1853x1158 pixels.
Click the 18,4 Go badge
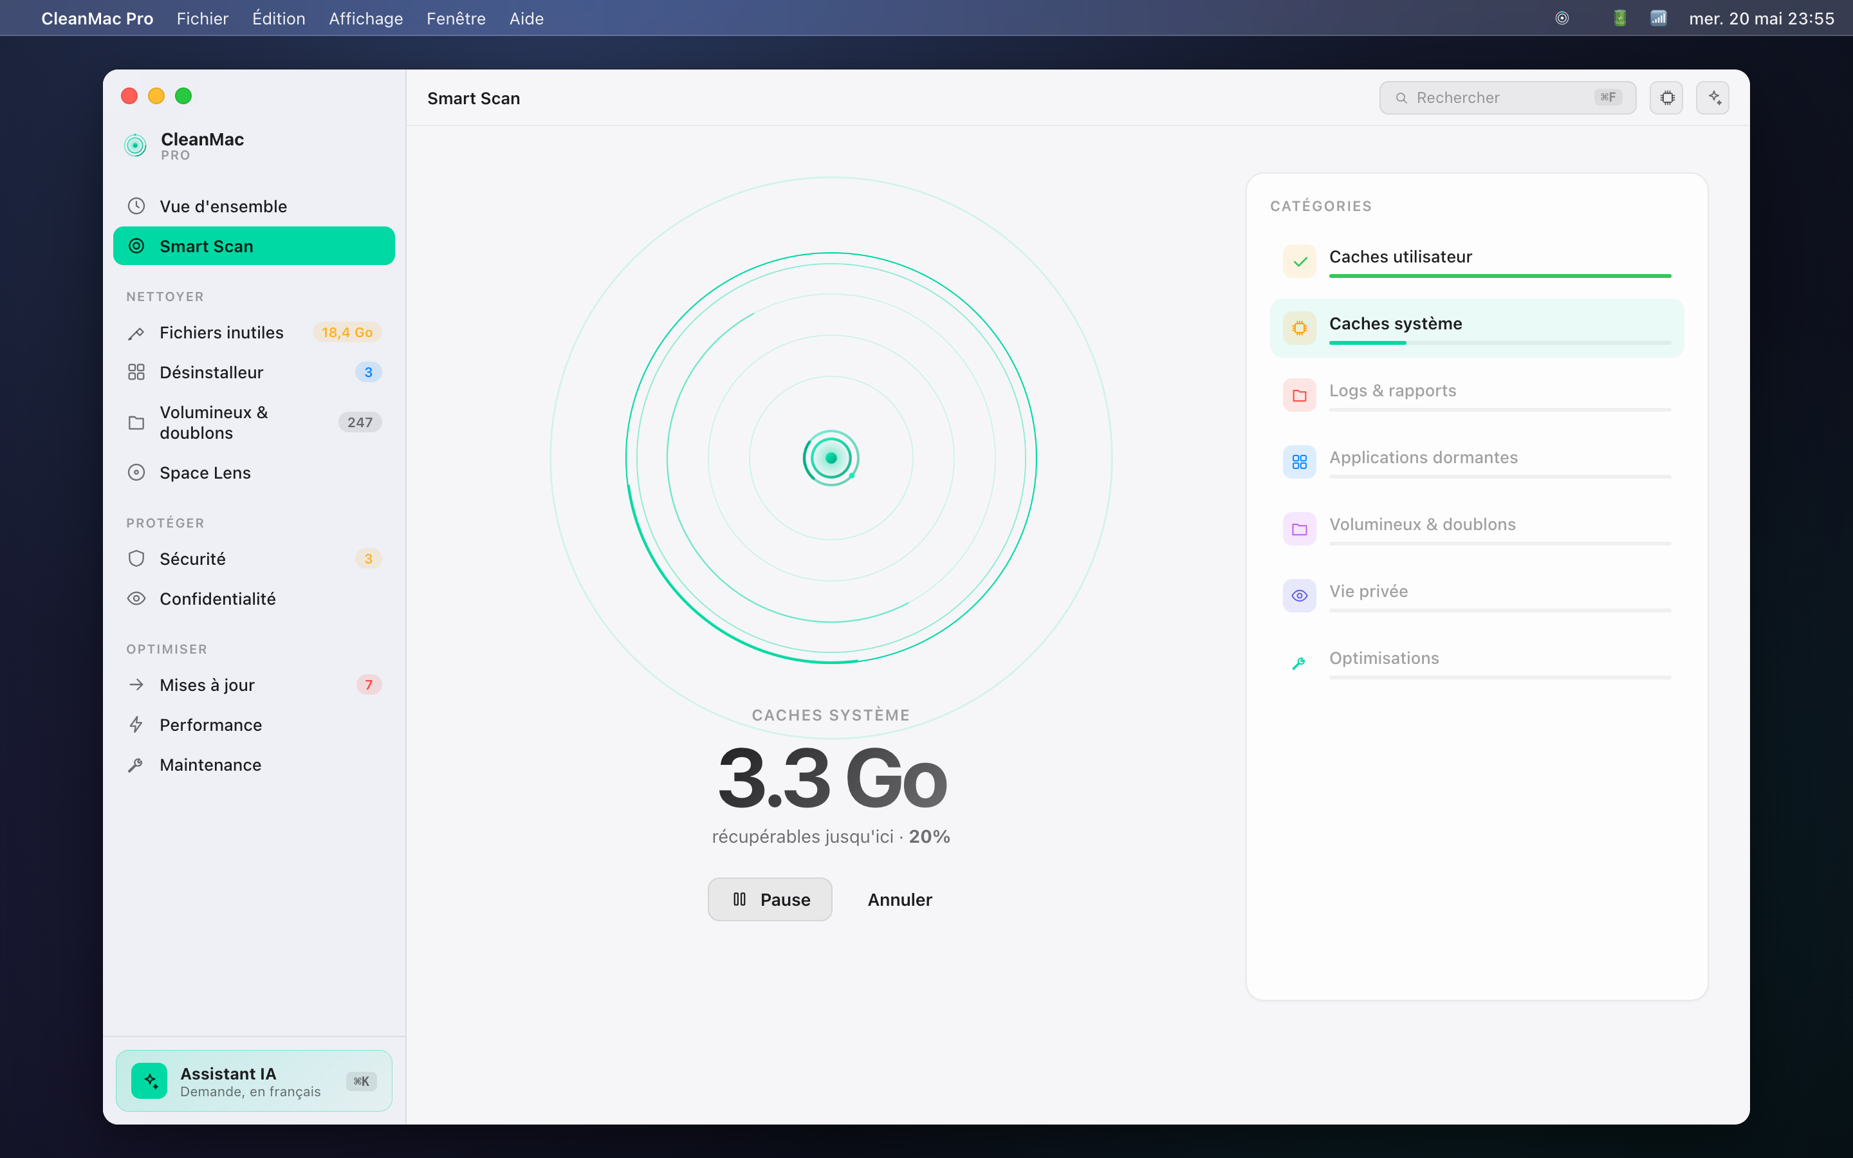[x=347, y=333]
